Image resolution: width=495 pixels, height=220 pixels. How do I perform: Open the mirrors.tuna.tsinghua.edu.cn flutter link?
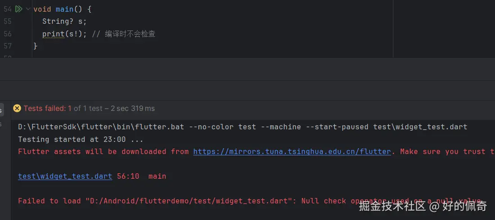point(292,151)
